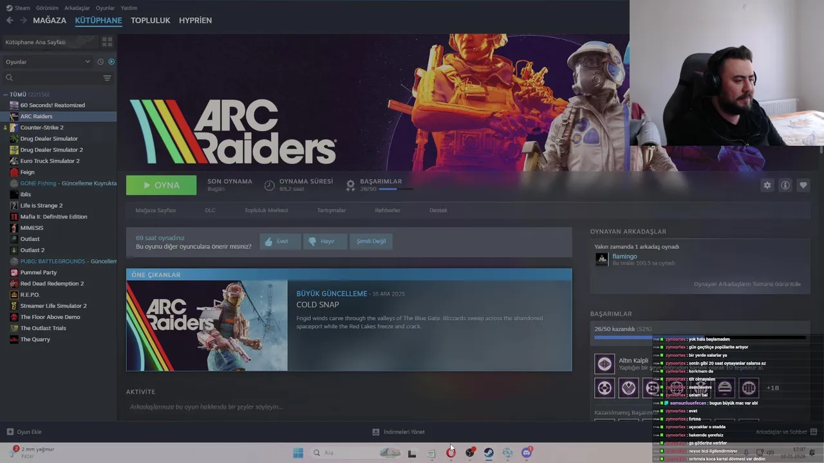Click the recent activity clock icon
This screenshot has height=463, width=824.
pos(100,62)
